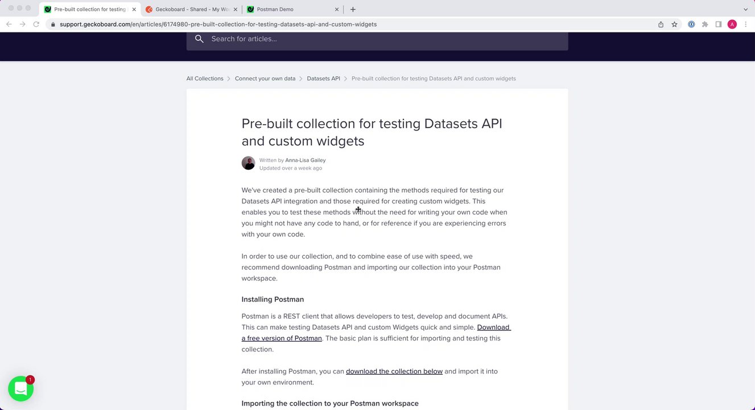Expand the tab search chevron
The image size is (755, 410).
745,9
